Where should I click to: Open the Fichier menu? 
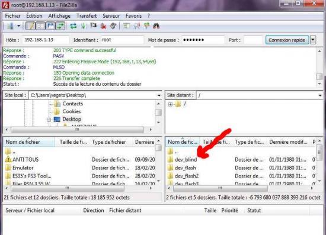pos(12,16)
